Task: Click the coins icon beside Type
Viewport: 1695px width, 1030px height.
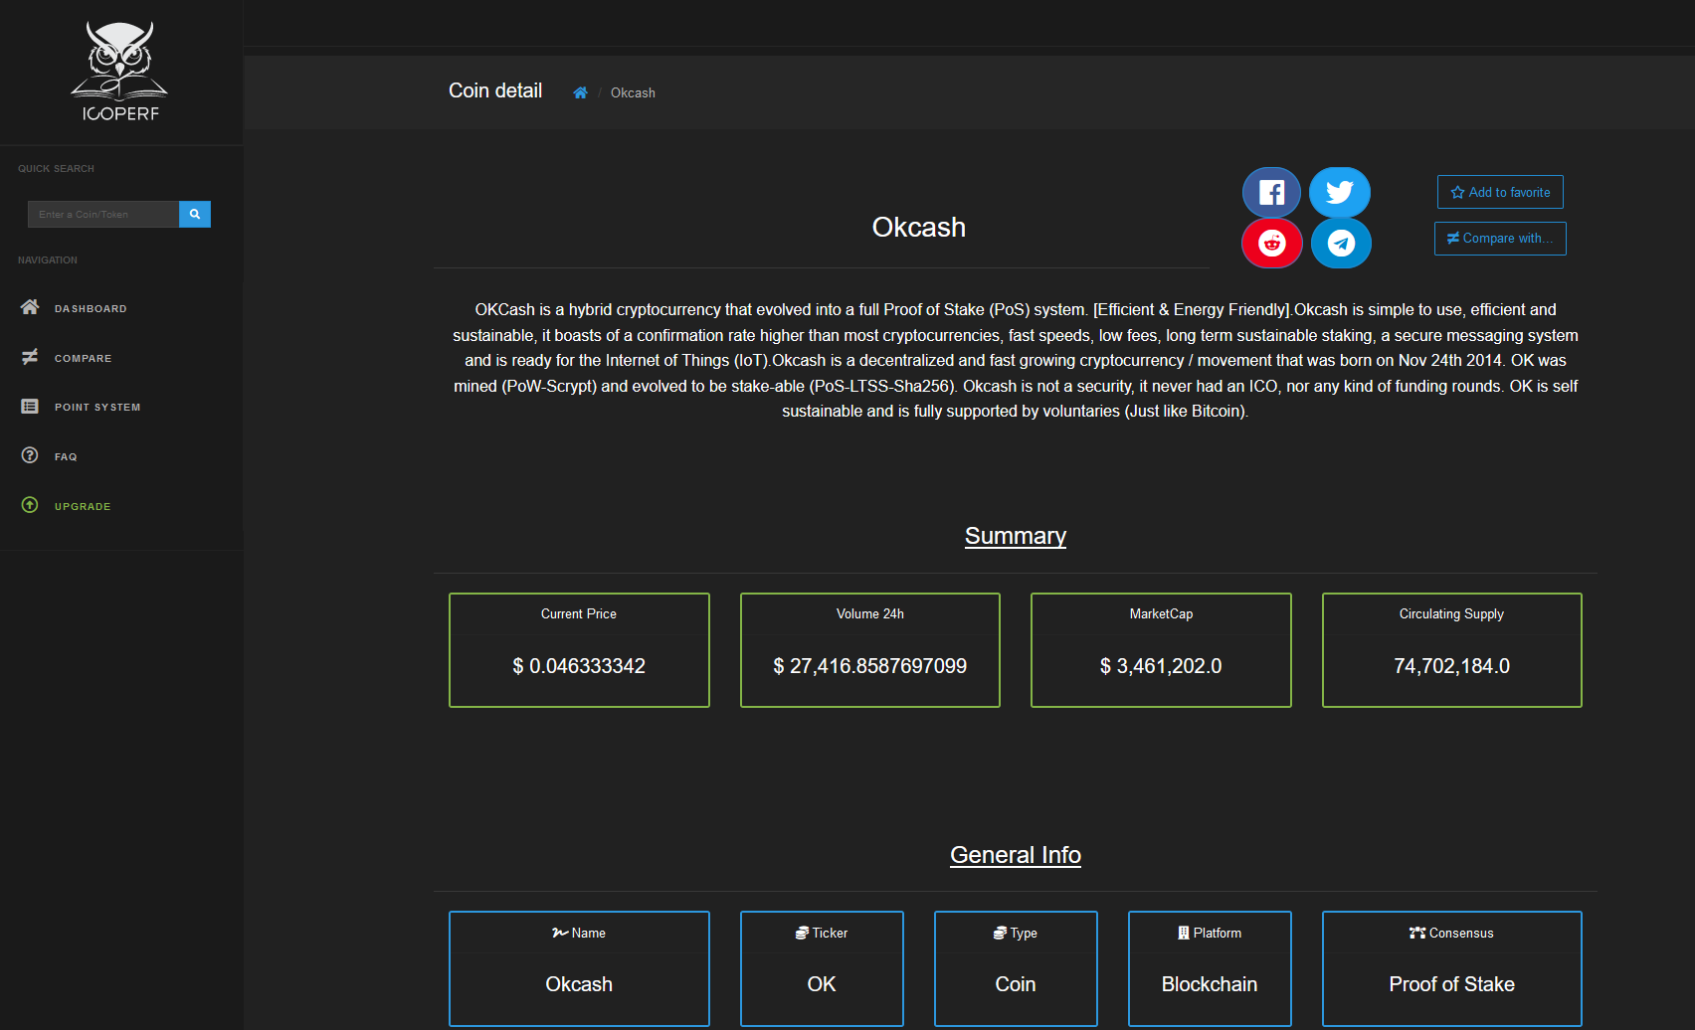Action: click(x=1000, y=933)
